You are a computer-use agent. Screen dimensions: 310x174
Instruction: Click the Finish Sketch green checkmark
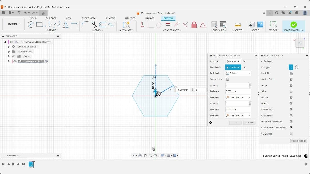[x=293, y=24]
